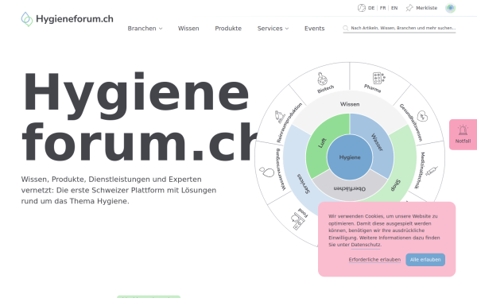Viewport: 477px width, 298px height.
Task: Click the search input field
Action: (x=399, y=28)
